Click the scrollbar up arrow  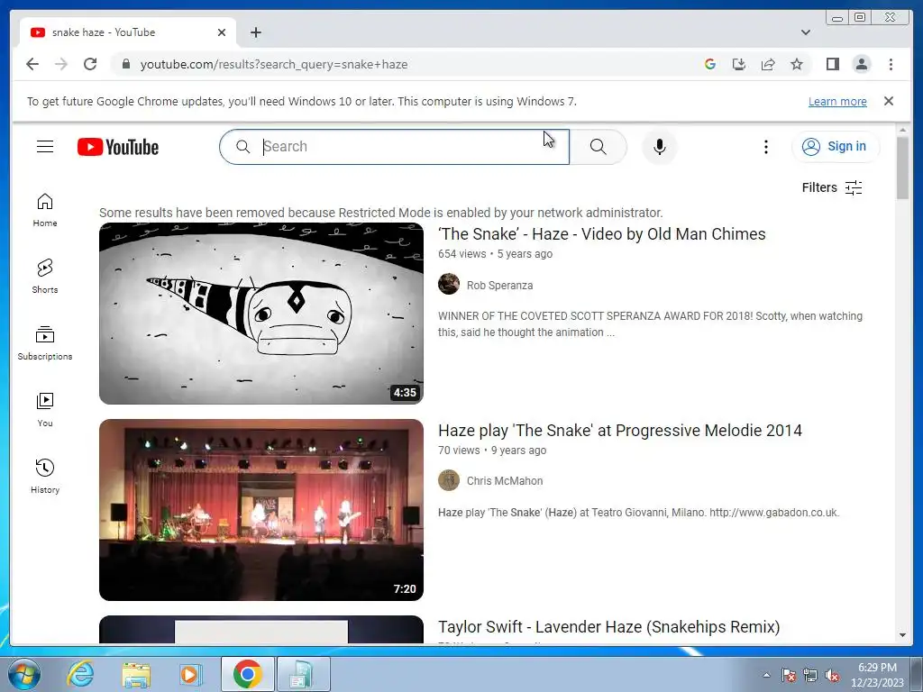click(902, 130)
